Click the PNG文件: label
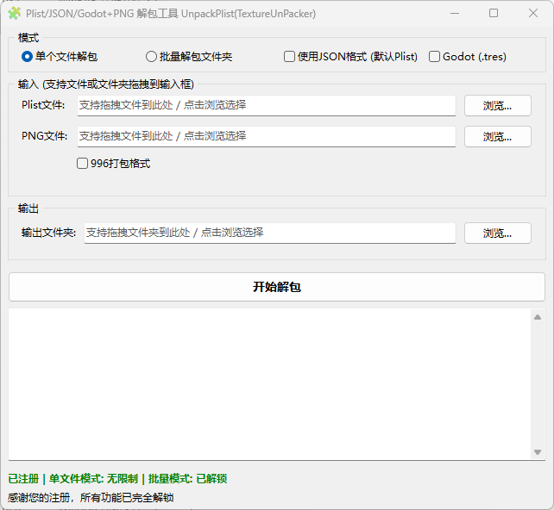 (x=44, y=136)
